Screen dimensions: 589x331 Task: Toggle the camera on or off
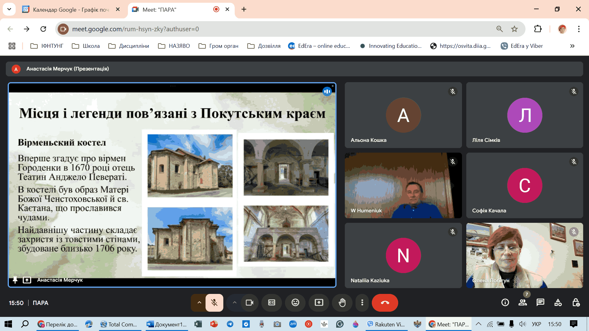(249, 303)
